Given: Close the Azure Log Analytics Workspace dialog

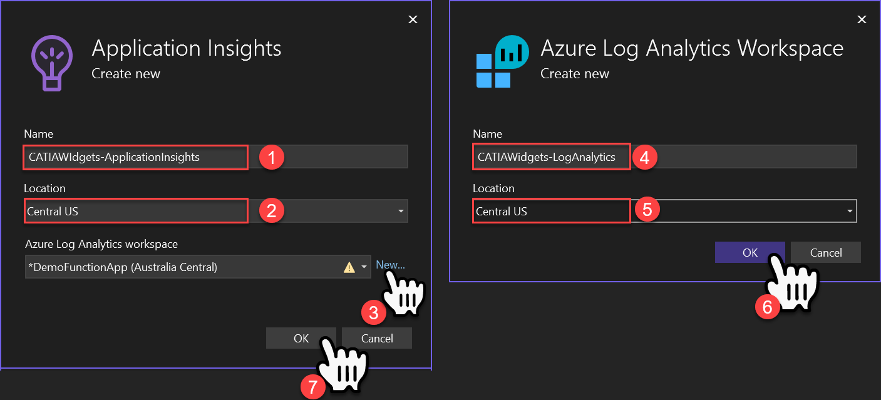Looking at the screenshot, I should [x=862, y=19].
